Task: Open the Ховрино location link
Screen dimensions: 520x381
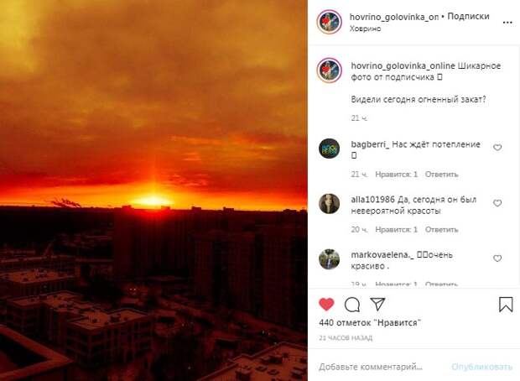Action: [365, 29]
